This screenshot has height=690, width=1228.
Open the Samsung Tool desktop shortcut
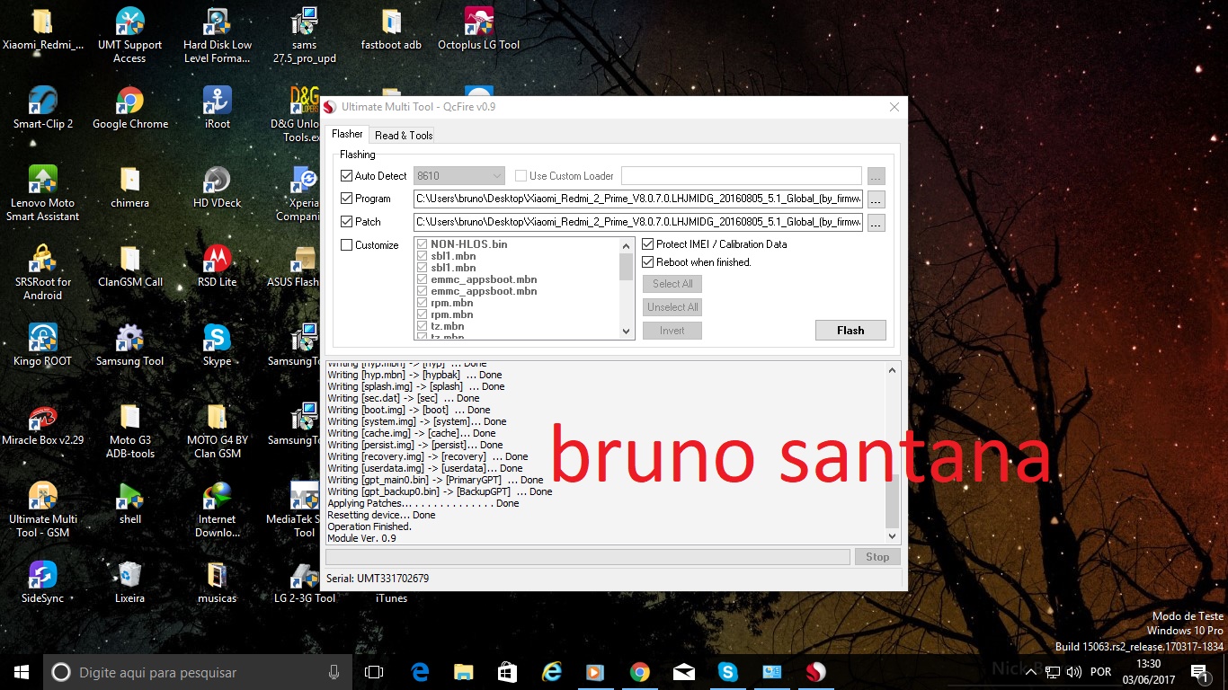(130, 345)
